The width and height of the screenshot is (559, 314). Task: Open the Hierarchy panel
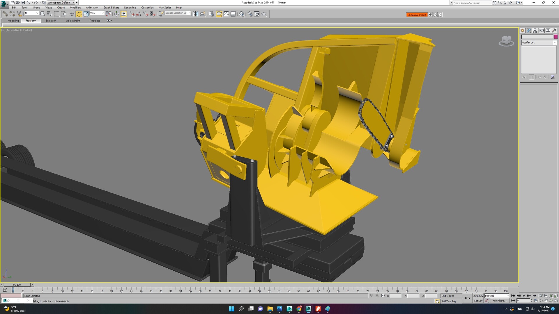[x=535, y=30]
